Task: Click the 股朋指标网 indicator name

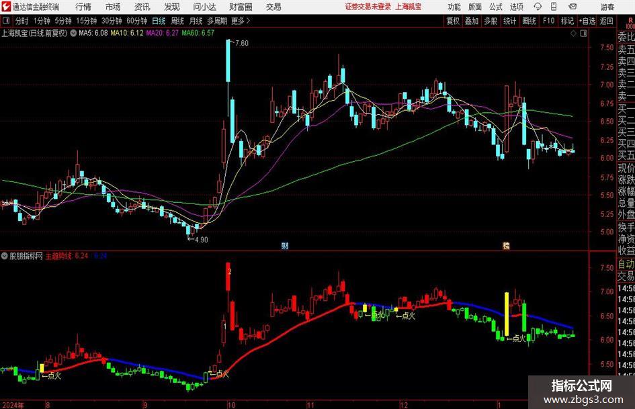Action: 26,256
